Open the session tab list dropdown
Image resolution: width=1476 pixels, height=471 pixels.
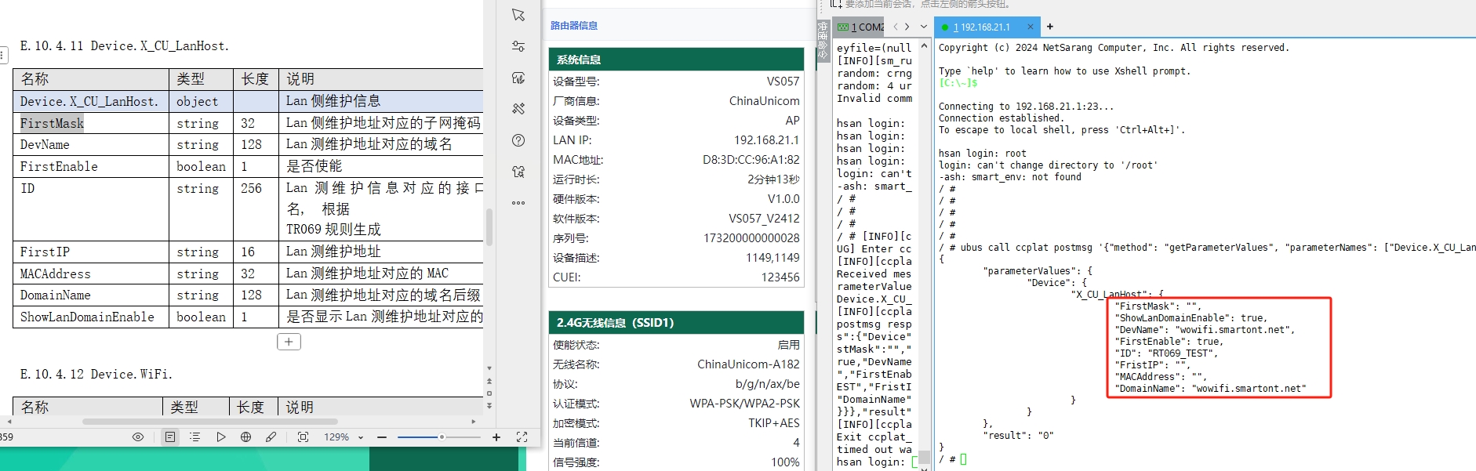[x=924, y=27]
